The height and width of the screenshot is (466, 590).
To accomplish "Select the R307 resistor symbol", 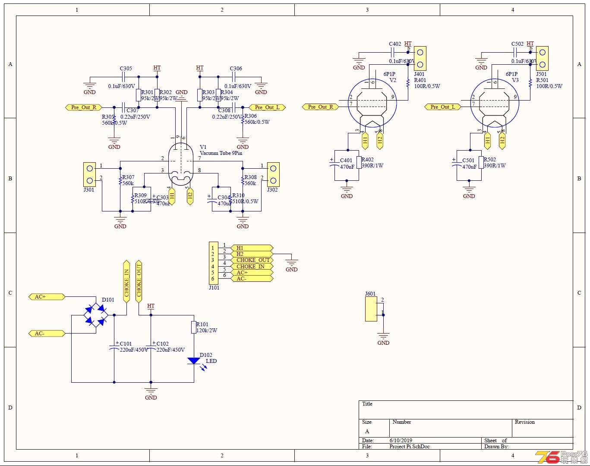I will [120, 181].
